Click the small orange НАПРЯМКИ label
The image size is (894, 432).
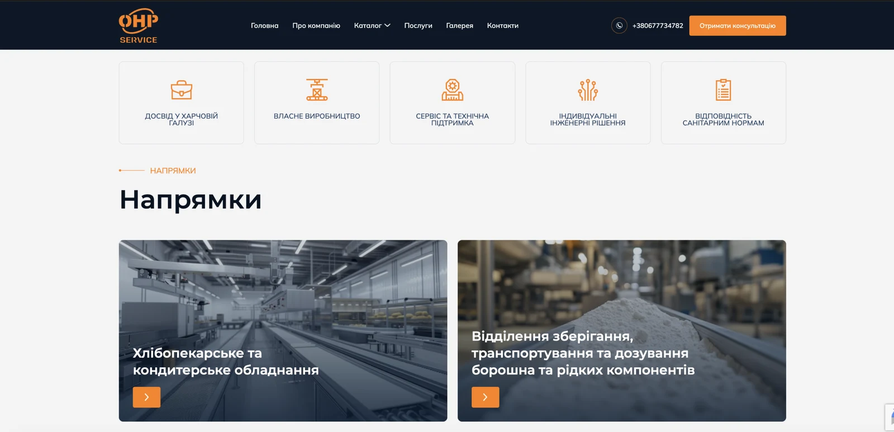pyautogui.click(x=173, y=170)
